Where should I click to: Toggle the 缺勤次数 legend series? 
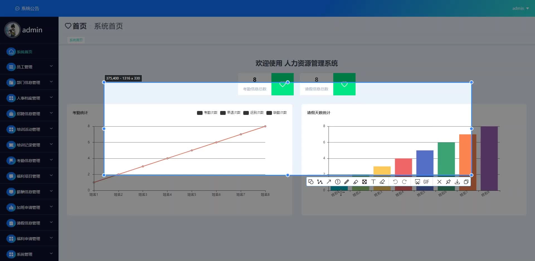[276, 113]
